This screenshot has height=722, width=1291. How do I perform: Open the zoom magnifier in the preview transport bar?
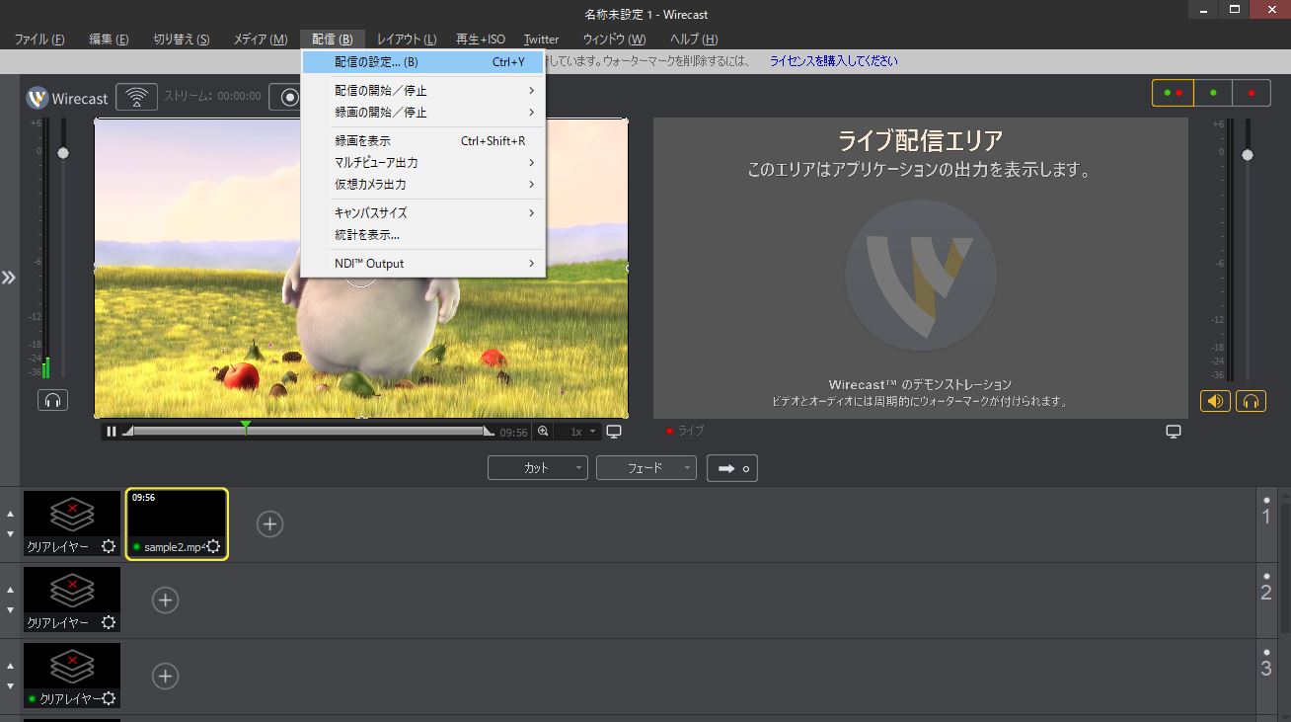(x=543, y=432)
